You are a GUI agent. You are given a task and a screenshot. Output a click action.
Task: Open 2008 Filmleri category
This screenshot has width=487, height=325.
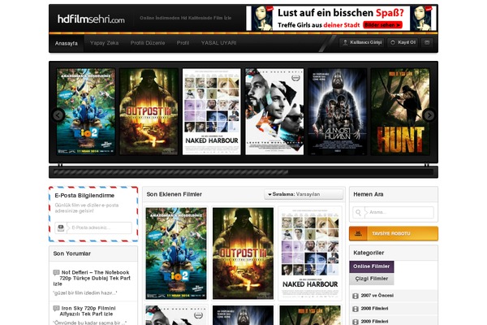pos(374,309)
